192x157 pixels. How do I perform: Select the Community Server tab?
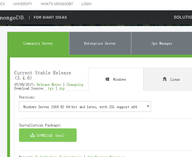click(38, 43)
